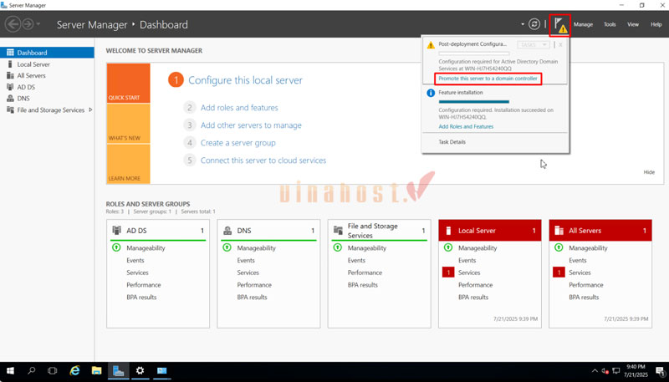Refresh the Server Manager dashboard
669x382 pixels.
coord(534,24)
